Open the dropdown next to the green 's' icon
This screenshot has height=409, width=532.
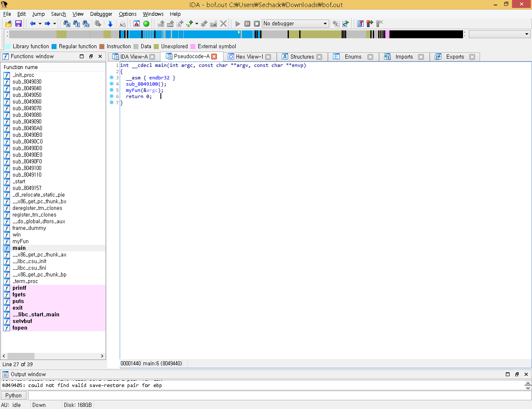tap(197, 24)
